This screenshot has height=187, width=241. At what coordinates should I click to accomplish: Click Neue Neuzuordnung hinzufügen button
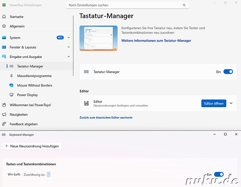tap(32, 146)
